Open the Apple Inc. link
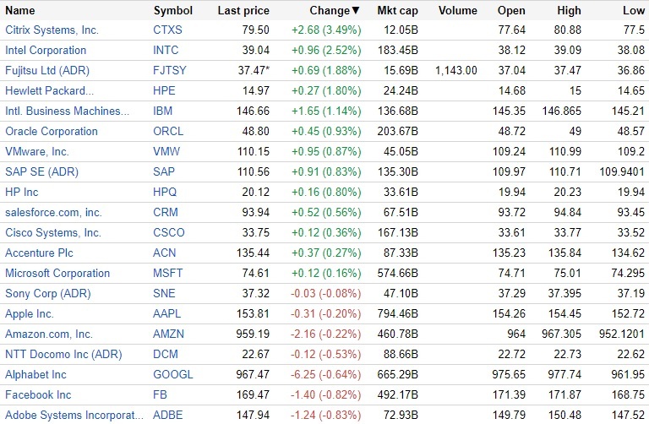This screenshot has width=649, height=424. tap(30, 313)
